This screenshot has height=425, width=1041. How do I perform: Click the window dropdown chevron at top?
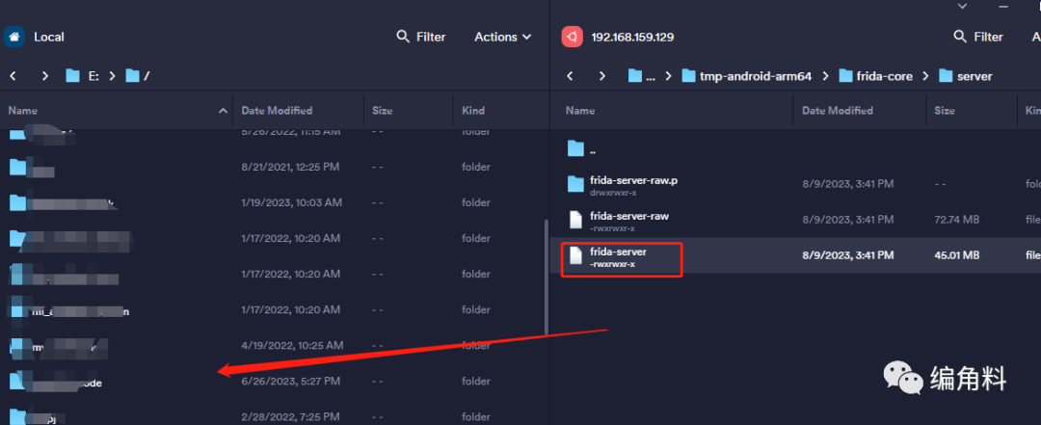963,6
